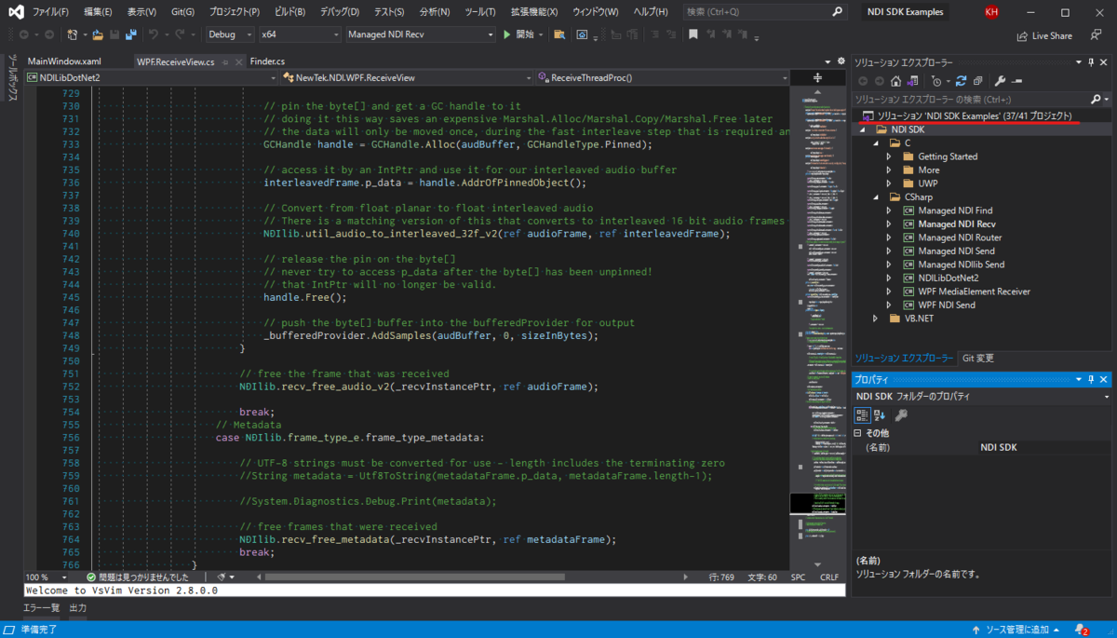Focus the 検索 (Ctrl+Q) search box
This screenshot has width=1117, height=638.
[764, 12]
